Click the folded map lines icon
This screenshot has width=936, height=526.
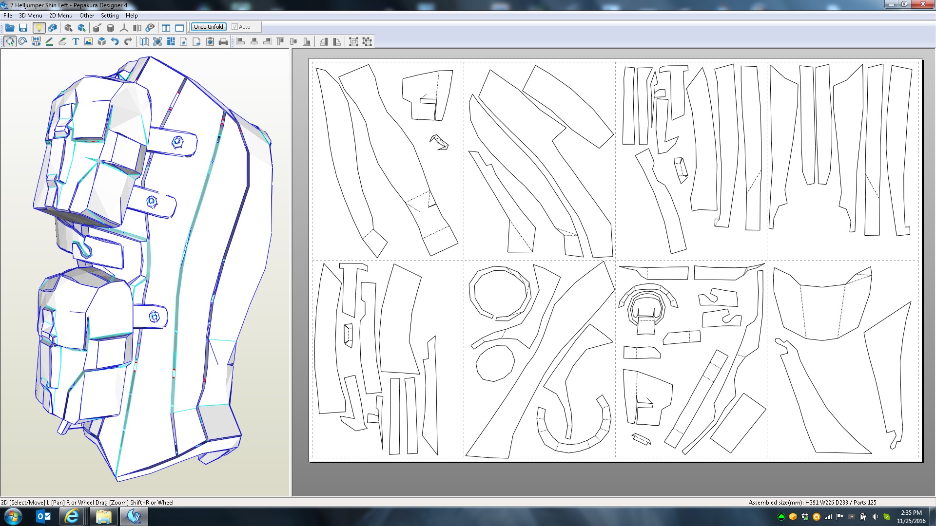(x=144, y=42)
